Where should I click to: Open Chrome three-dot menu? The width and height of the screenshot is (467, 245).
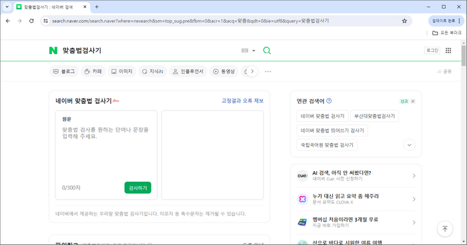pos(459,21)
